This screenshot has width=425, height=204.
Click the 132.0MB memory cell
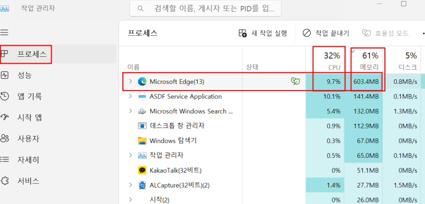(x=363, y=111)
